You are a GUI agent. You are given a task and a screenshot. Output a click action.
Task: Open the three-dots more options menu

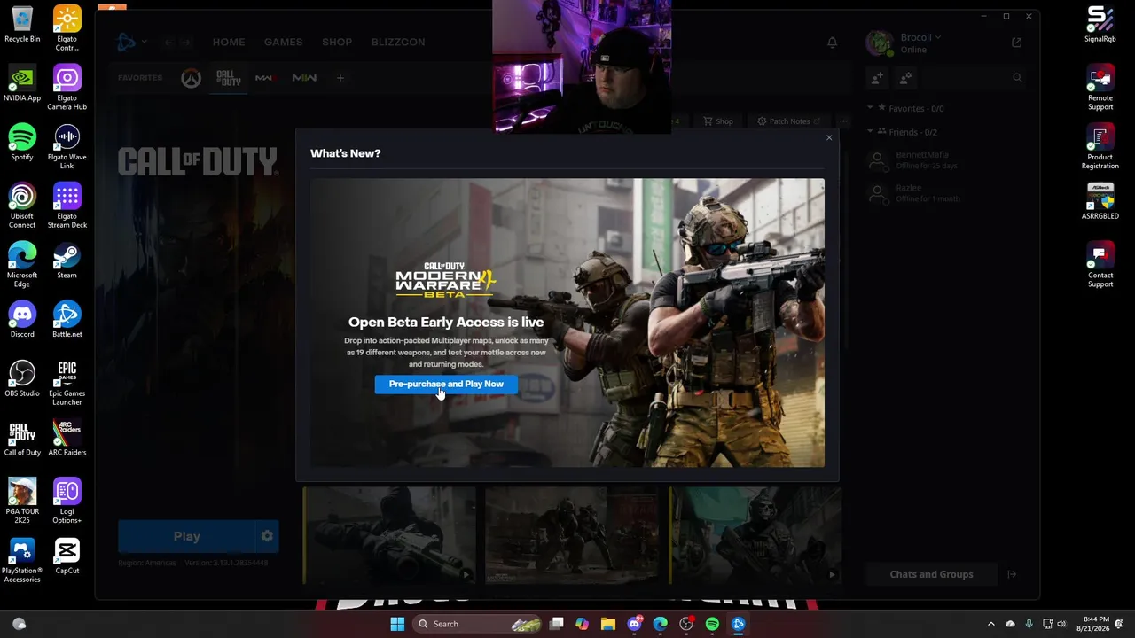843,121
